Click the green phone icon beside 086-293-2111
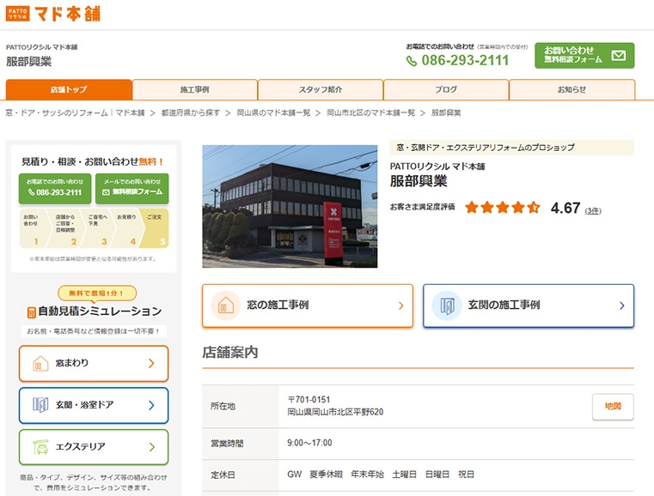Viewport: 654px width, 496px height. click(x=412, y=61)
